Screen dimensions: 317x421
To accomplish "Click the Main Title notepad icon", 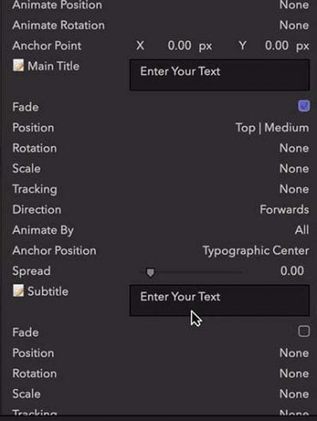I will [18, 65].
